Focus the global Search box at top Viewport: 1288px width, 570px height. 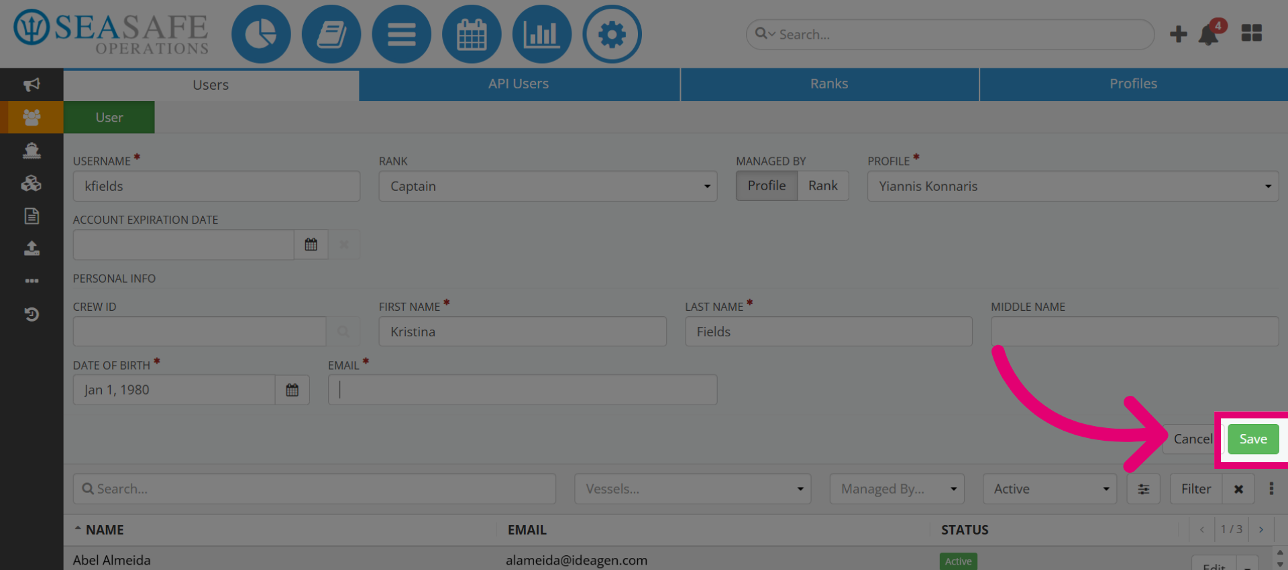[x=950, y=34]
